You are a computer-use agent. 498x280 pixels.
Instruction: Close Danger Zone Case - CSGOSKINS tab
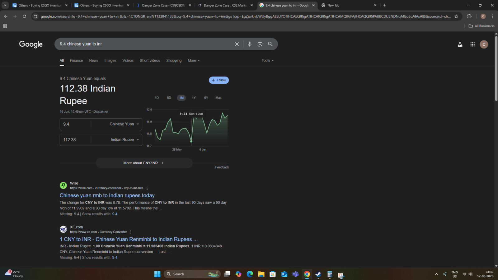pyautogui.click(x=190, y=5)
